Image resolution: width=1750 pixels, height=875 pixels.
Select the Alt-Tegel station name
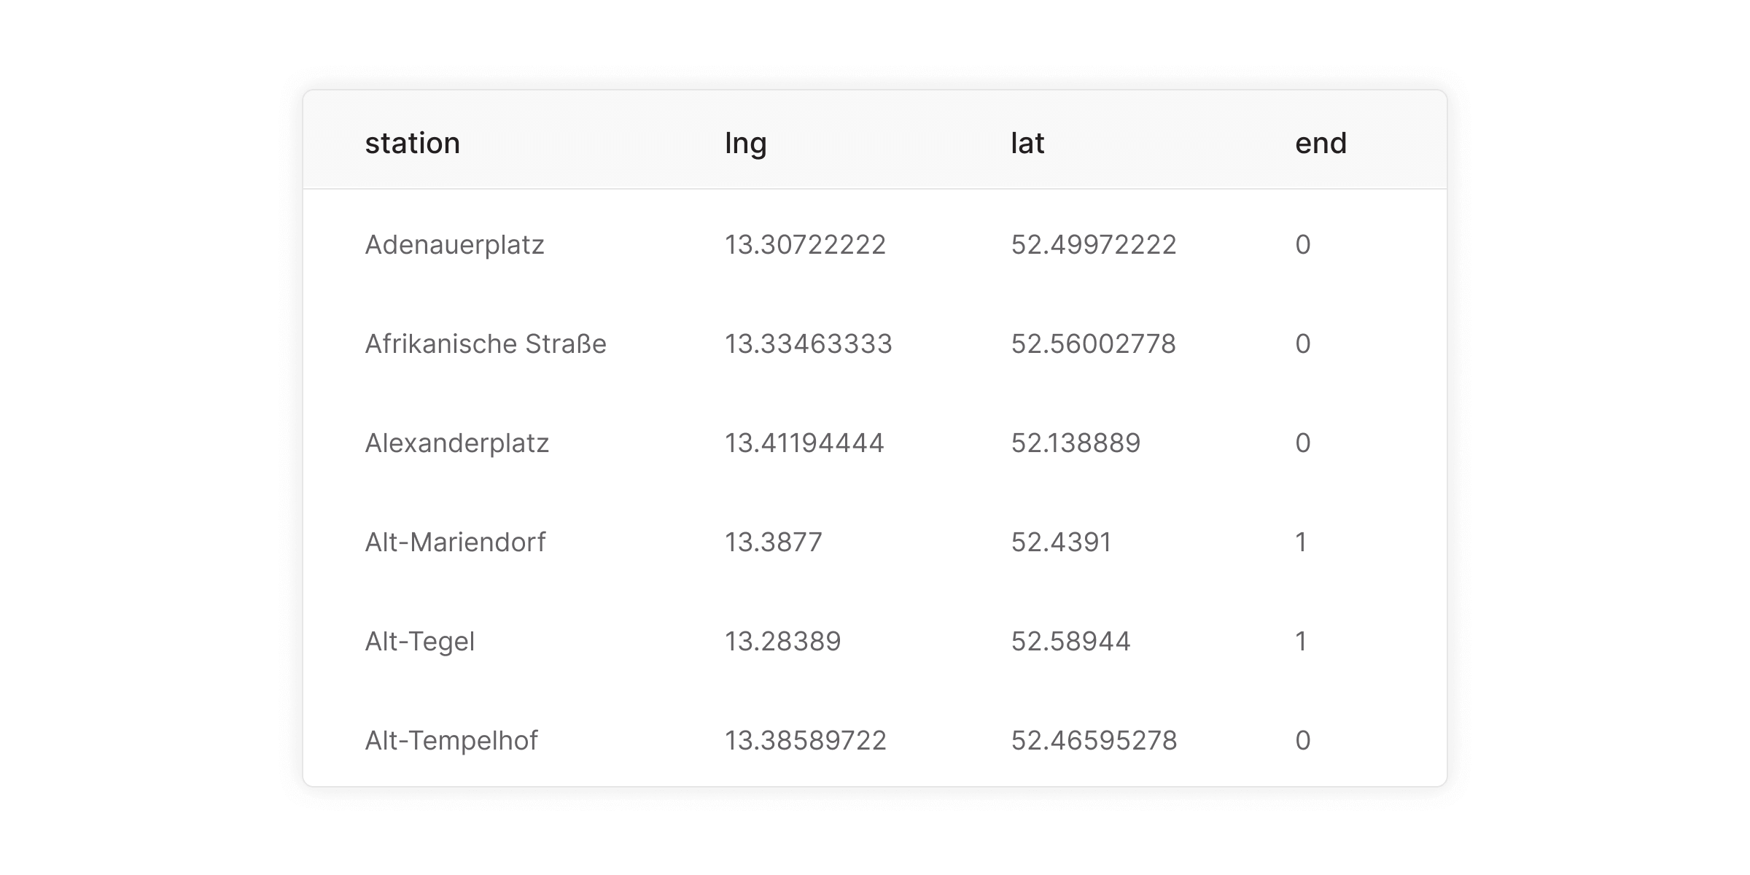[x=420, y=641]
